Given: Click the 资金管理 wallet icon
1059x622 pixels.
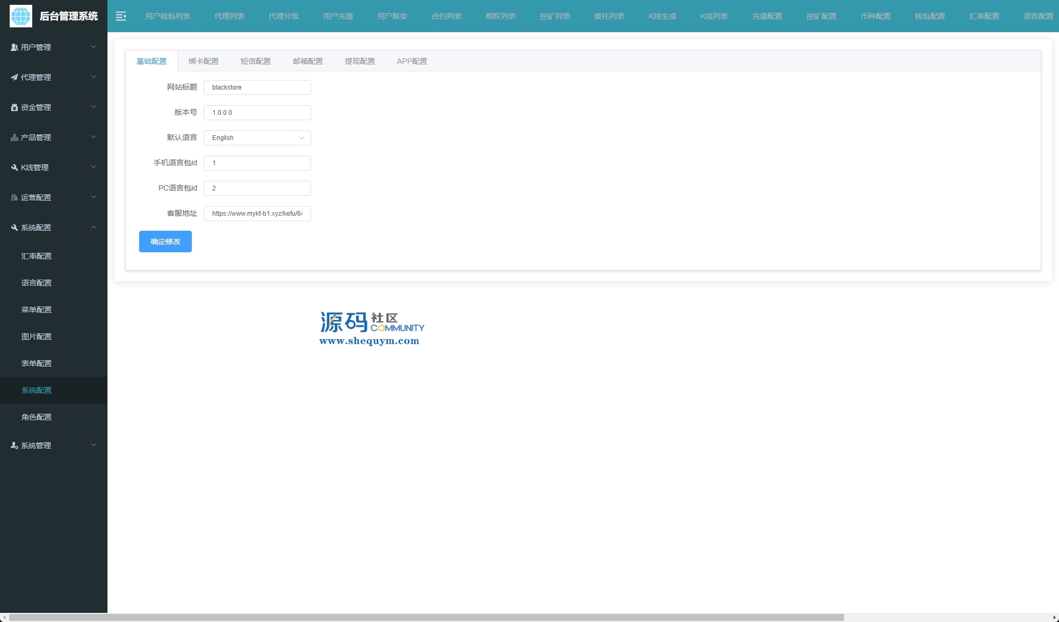Looking at the screenshot, I should coord(15,107).
